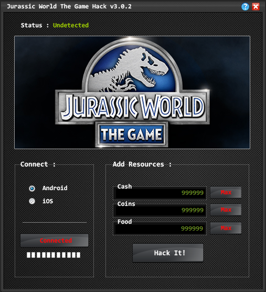
Task: Set Coins to Max
Action: coord(226,210)
